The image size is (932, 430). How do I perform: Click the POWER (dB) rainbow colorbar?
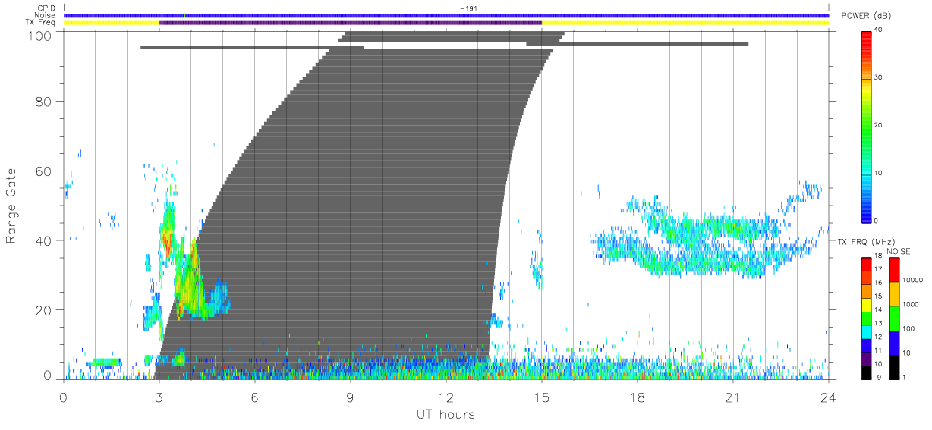click(x=867, y=126)
